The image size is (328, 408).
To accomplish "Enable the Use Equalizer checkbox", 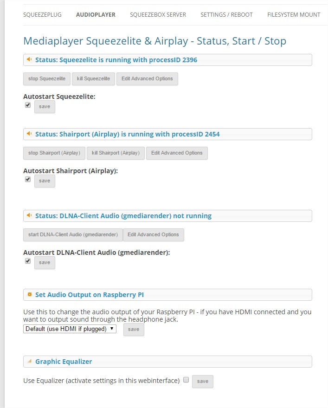I will (186, 380).
